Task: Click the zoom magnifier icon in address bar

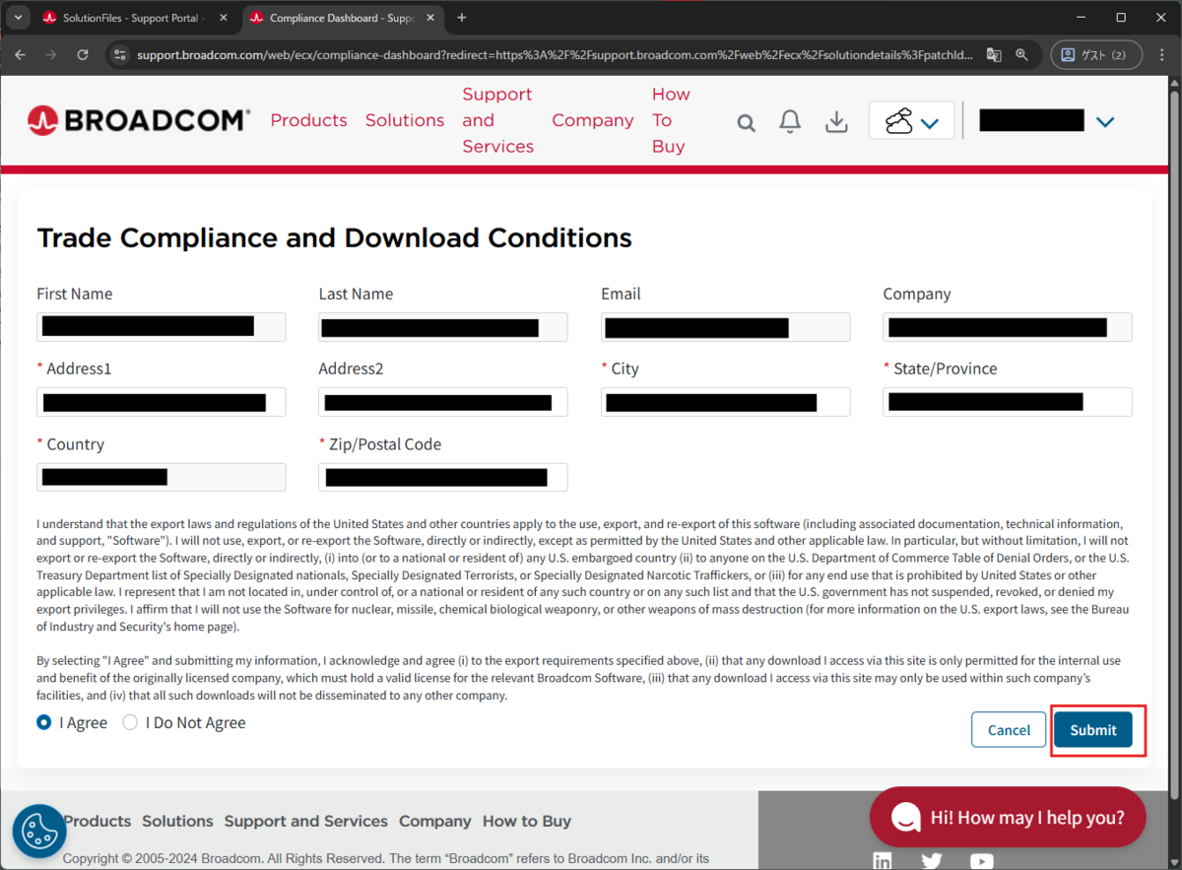Action: [1022, 55]
